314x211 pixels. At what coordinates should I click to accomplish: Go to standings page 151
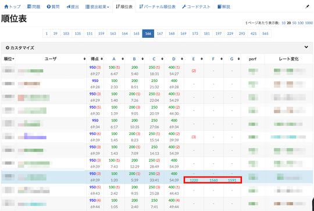pyautogui.click(x=90, y=34)
